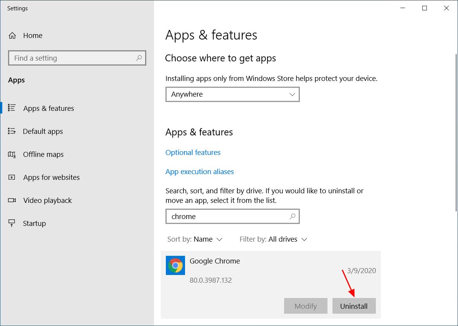The image size is (458, 326).
Task: Close the Settings window
Action: point(446,8)
